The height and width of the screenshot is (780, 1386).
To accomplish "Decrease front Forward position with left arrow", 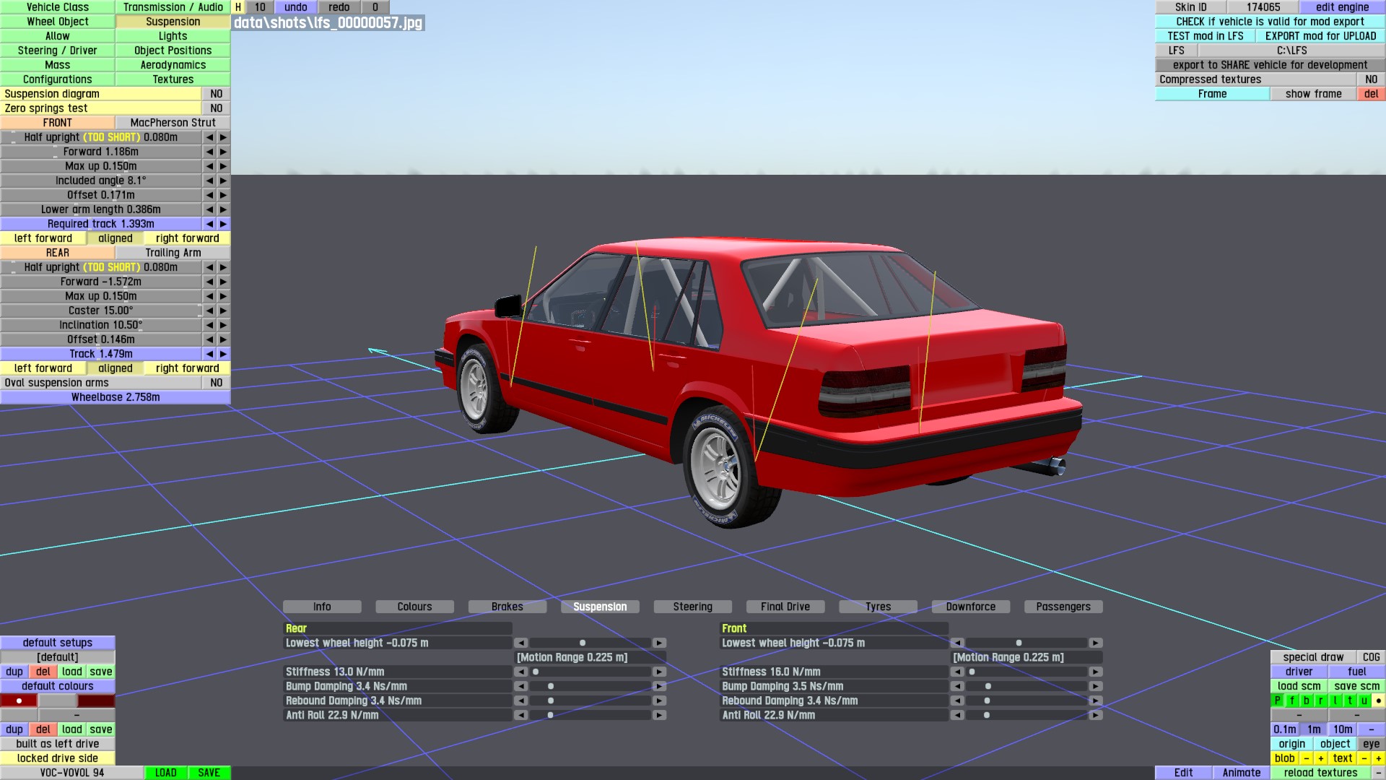I will [209, 152].
